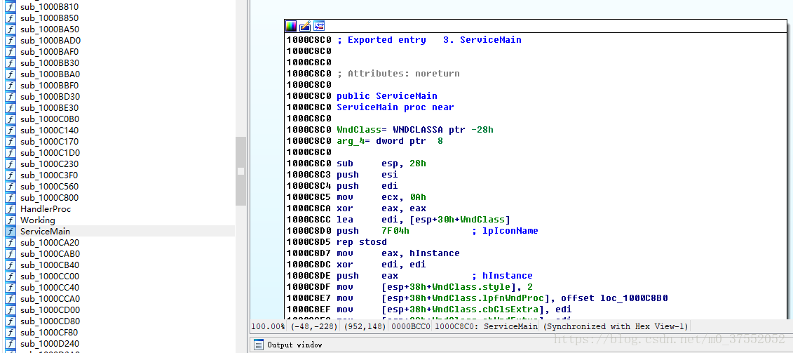
Task: Click the arg_4 dword ptr line
Action: pos(389,141)
